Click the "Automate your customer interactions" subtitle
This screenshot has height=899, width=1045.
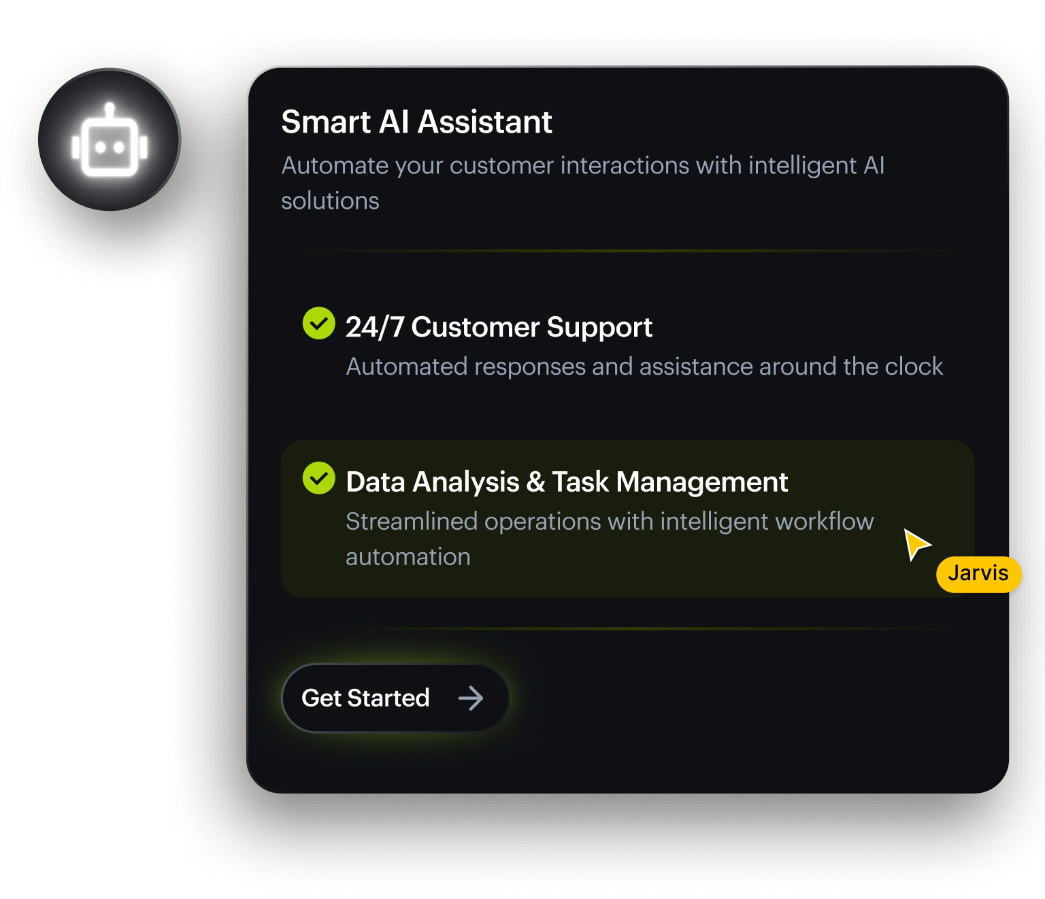(582, 166)
